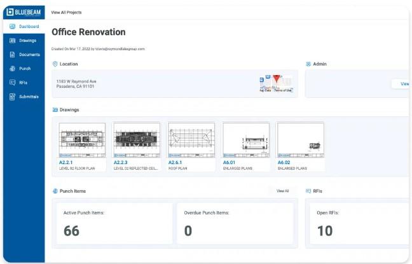Open the A2.6.1 Roof Plan thumbnail

coord(191,141)
